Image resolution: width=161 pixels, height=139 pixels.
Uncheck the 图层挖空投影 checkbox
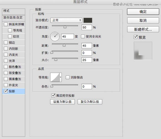click(53, 95)
